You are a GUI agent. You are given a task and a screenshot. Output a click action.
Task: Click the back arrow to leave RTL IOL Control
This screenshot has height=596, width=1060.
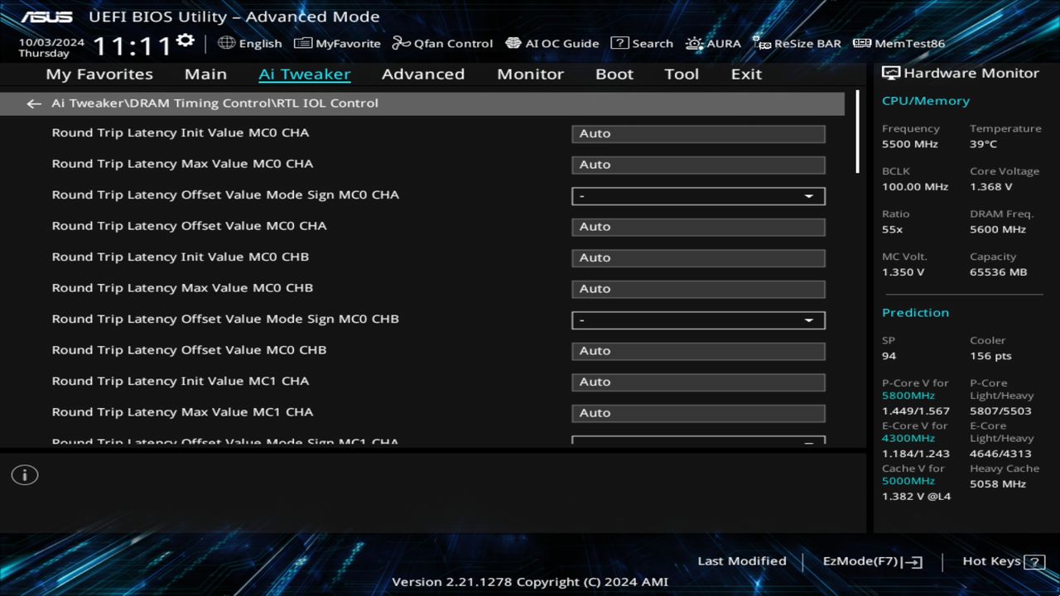coord(33,103)
